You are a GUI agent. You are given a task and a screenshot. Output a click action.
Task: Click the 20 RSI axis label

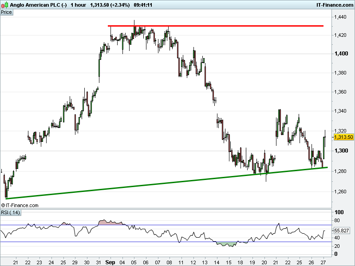337,246
